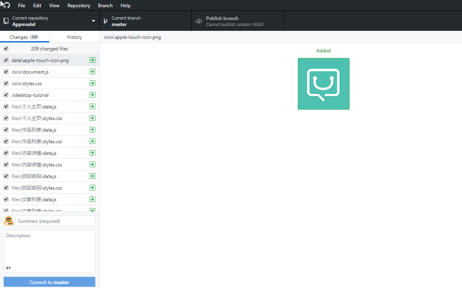Click the commit author avatar

tap(8, 220)
